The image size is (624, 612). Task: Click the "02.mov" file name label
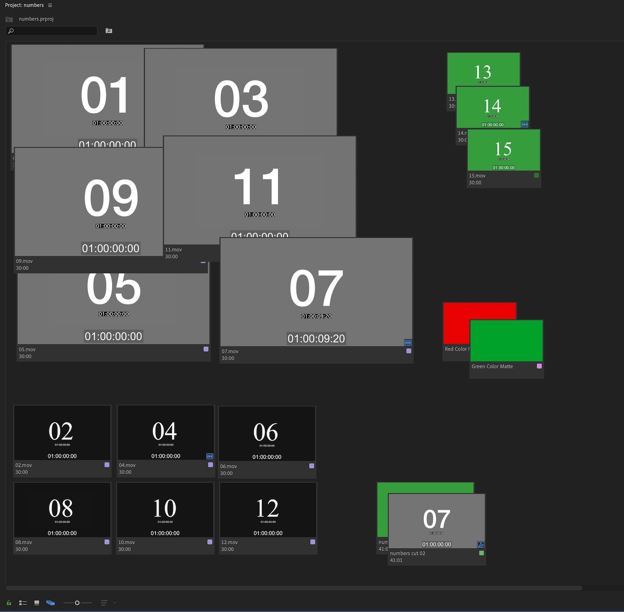tap(24, 465)
